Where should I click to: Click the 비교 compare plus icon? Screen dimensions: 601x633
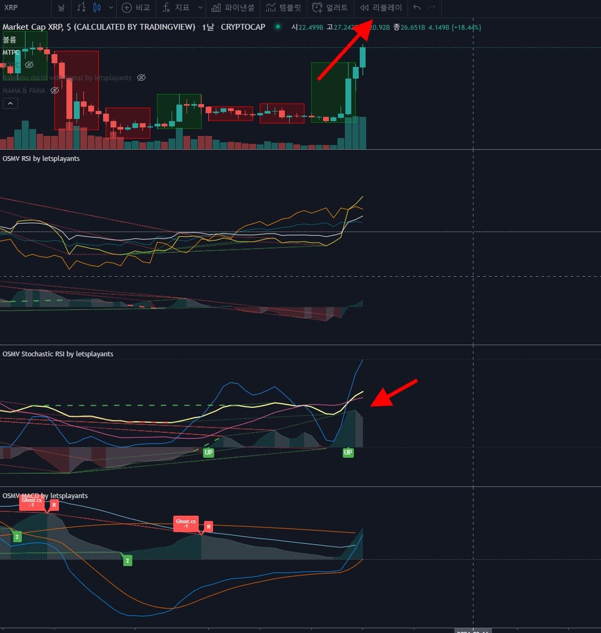click(x=126, y=7)
